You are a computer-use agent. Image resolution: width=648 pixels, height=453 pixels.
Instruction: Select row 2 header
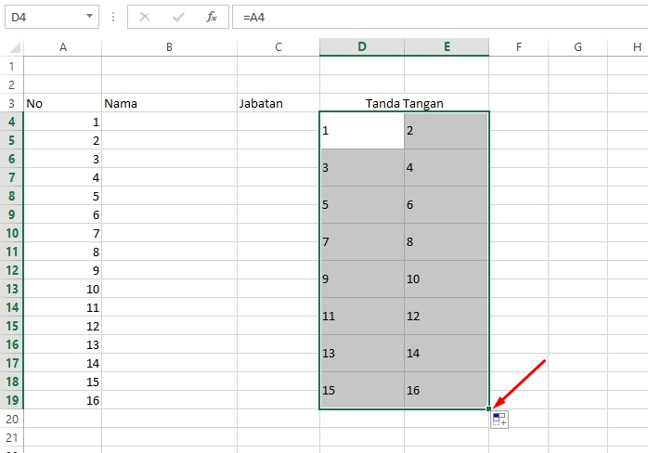point(11,84)
